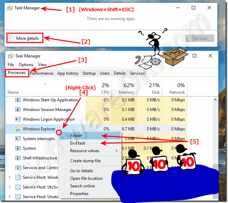Click the gear icon of Service Host: Unistack
Screen dimensions: 228x203
pos(18,197)
